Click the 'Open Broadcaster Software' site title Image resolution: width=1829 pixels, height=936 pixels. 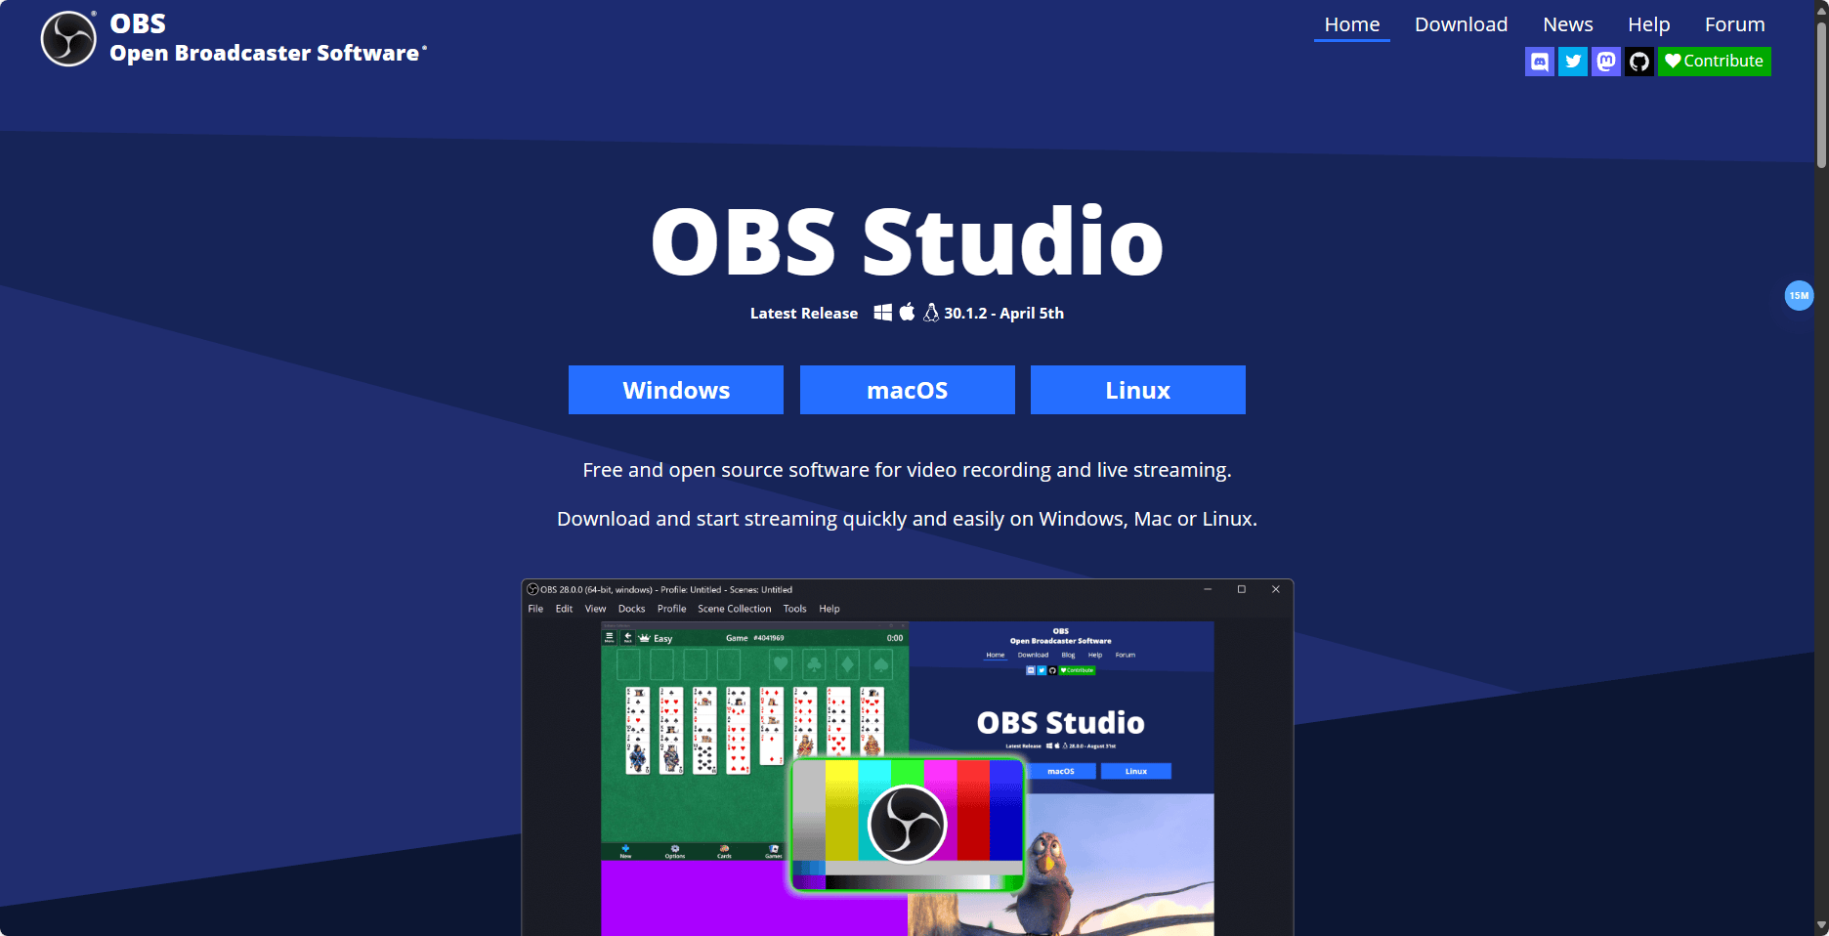(265, 53)
